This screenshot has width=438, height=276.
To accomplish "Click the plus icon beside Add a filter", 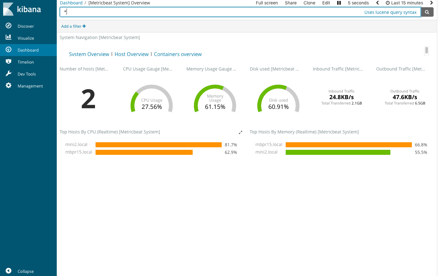I will coord(84,26).
